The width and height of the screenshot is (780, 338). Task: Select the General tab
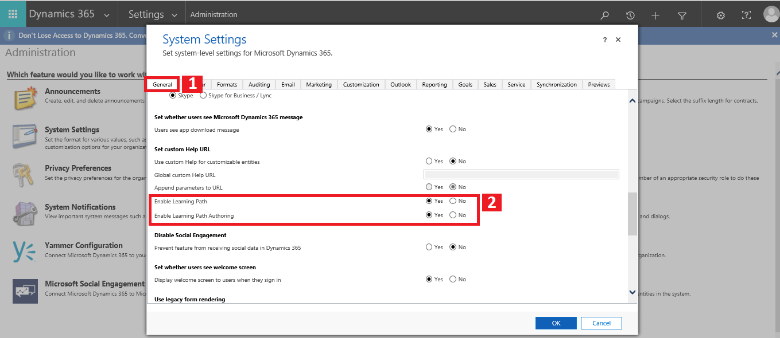pos(162,84)
